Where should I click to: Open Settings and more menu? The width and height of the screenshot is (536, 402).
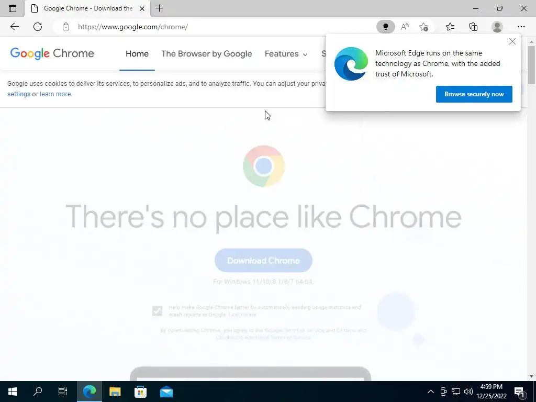[521, 27]
